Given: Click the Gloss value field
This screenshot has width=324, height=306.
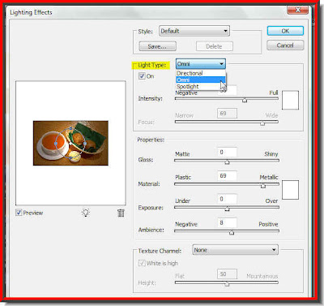Looking at the screenshot, I should [x=227, y=153].
